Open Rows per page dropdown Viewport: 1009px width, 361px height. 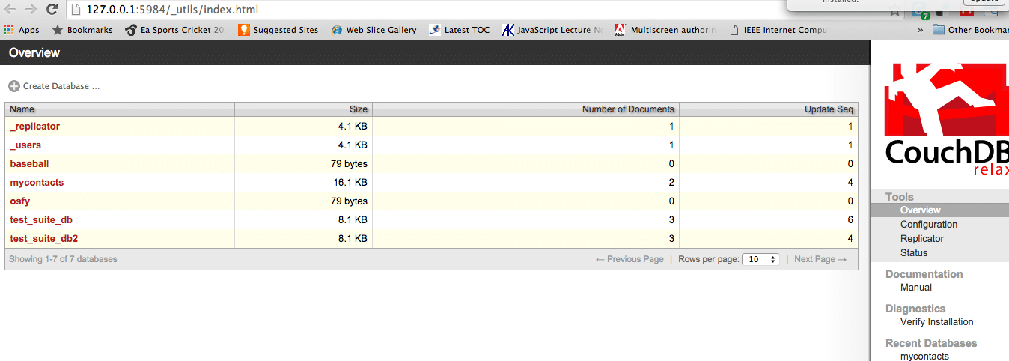tap(760, 259)
